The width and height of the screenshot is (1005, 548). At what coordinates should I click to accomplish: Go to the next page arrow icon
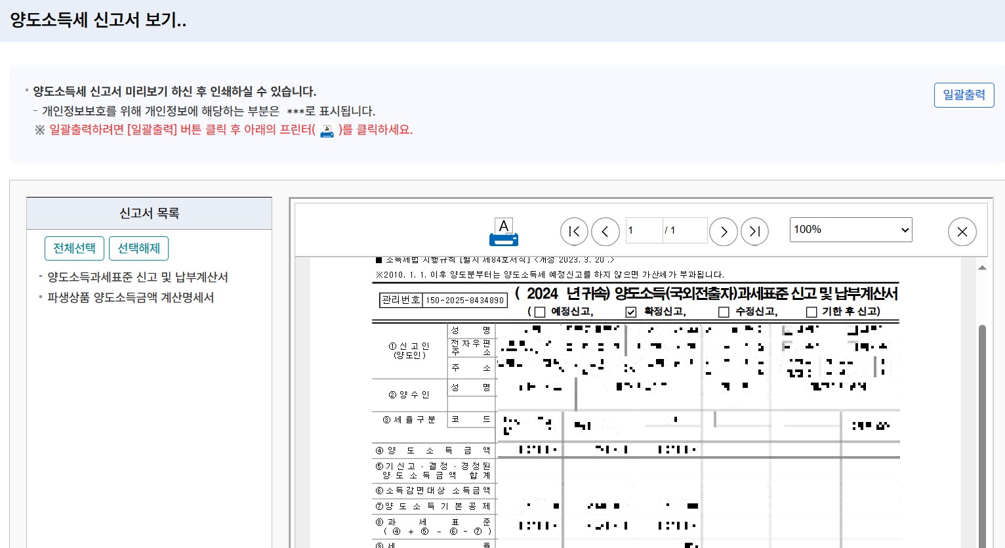[x=724, y=231]
